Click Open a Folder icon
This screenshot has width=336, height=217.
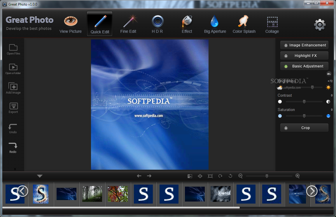coord(13,69)
